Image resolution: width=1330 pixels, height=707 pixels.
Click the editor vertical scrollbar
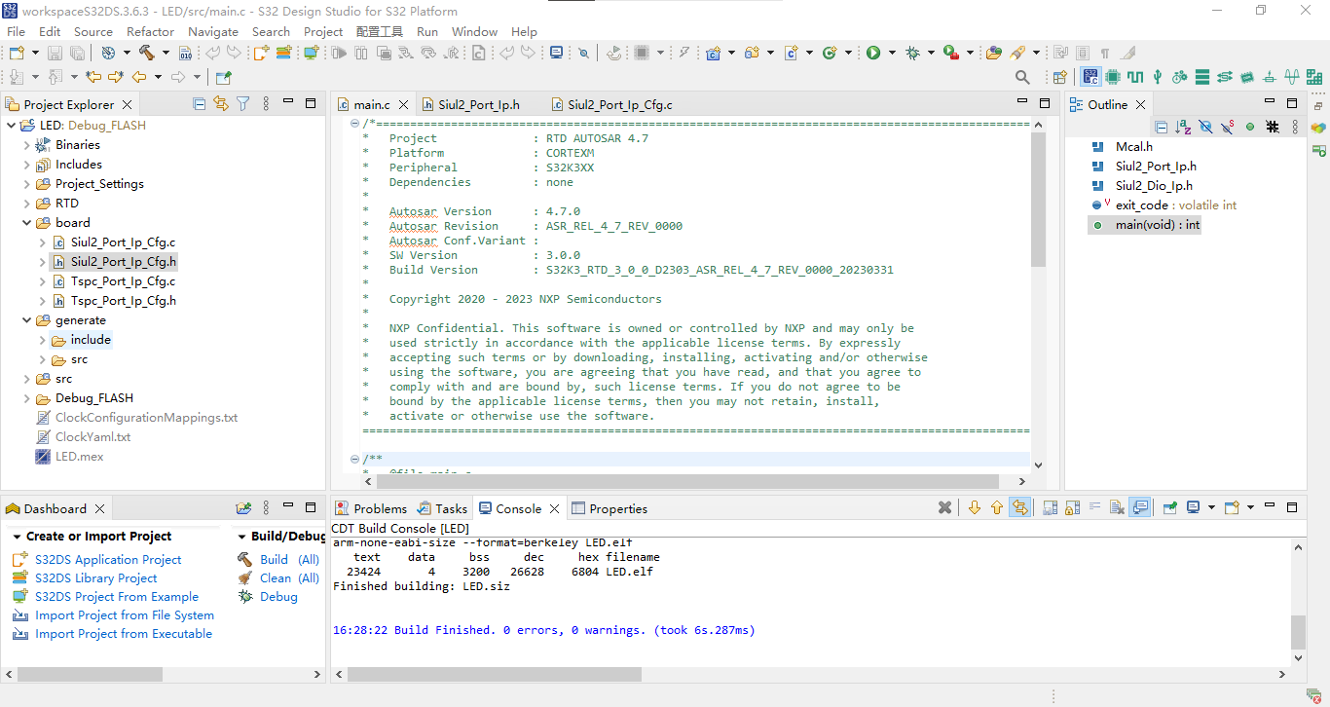tap(1038, 294)
